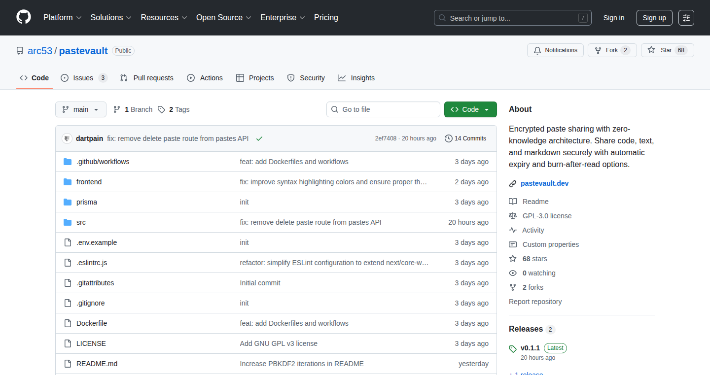Open the Releases heading link
The image size is (710, 375).
[532, 329]
